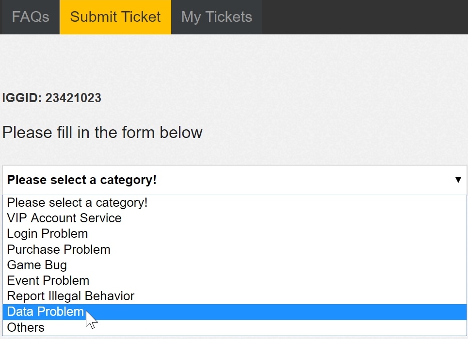Collapse the category select box

pyautogui.click(x=235, y=180)
